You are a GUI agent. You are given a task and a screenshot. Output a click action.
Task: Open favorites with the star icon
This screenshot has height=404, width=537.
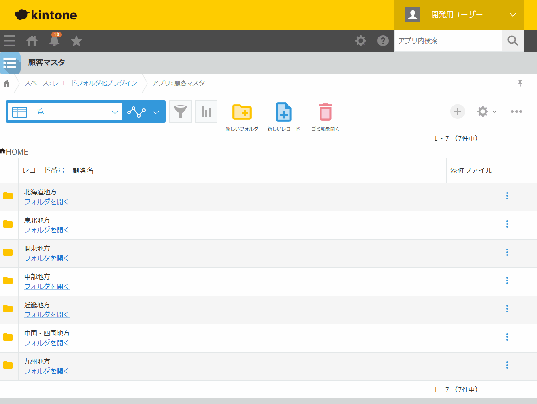pyautogui.click(x=77, y=41)
